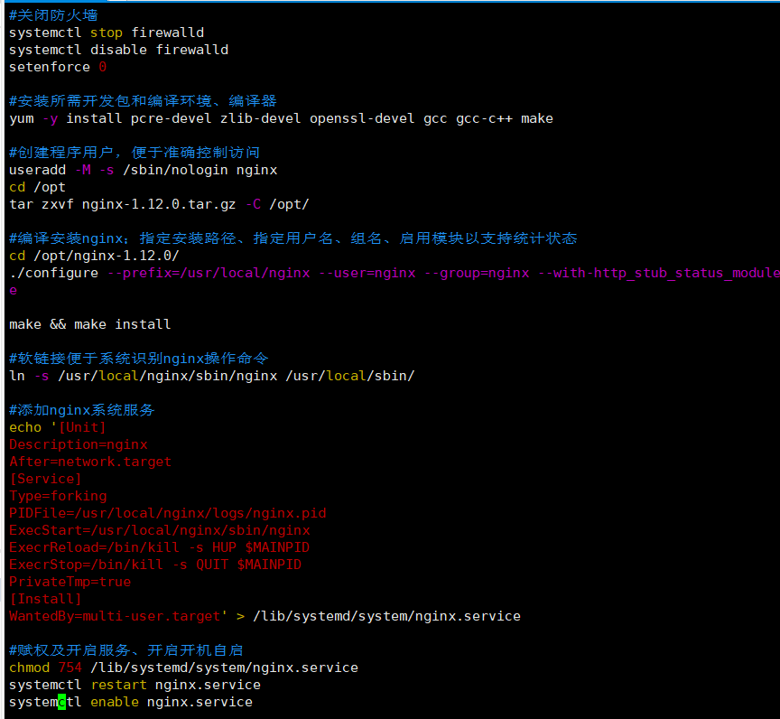The image size is (780, 719).
Task: Click the '--user=nginx' option
Action: (367, 273)
